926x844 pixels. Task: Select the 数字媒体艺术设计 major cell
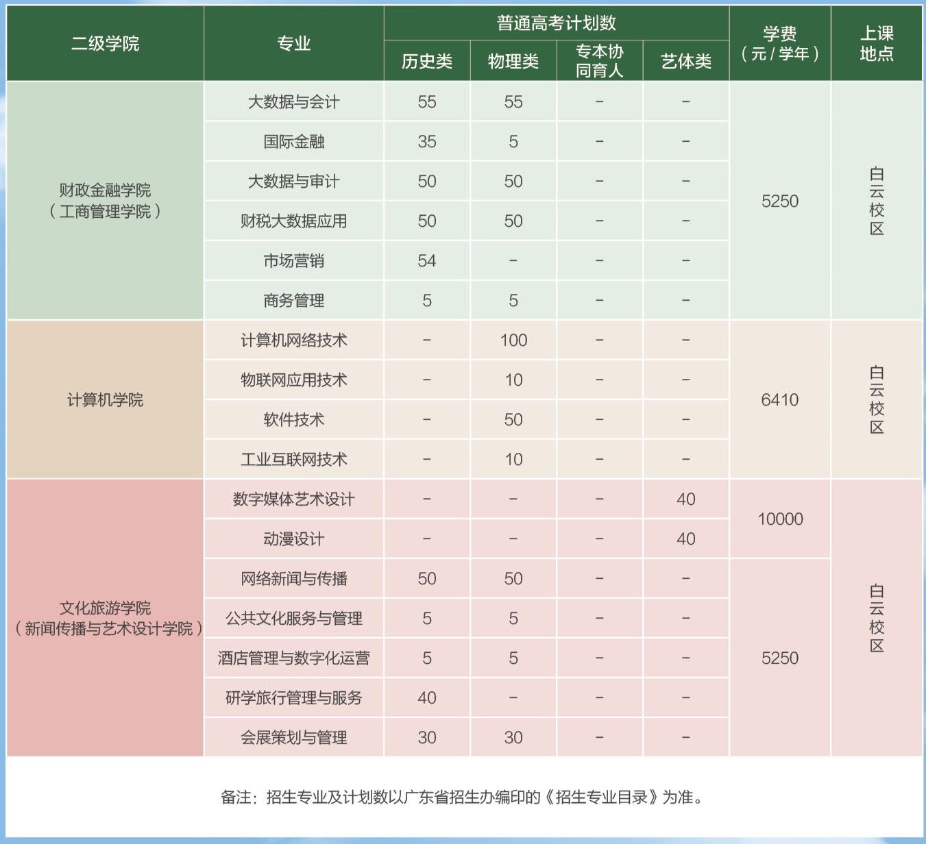(x=293, y=499)
